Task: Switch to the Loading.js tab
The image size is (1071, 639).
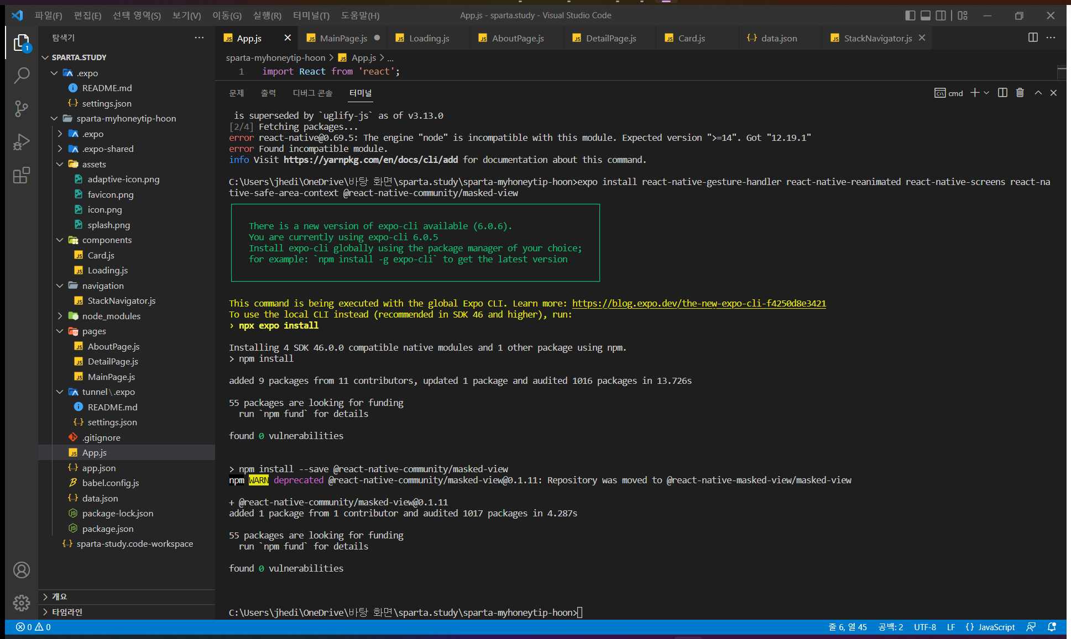Action: pos(429,38)
